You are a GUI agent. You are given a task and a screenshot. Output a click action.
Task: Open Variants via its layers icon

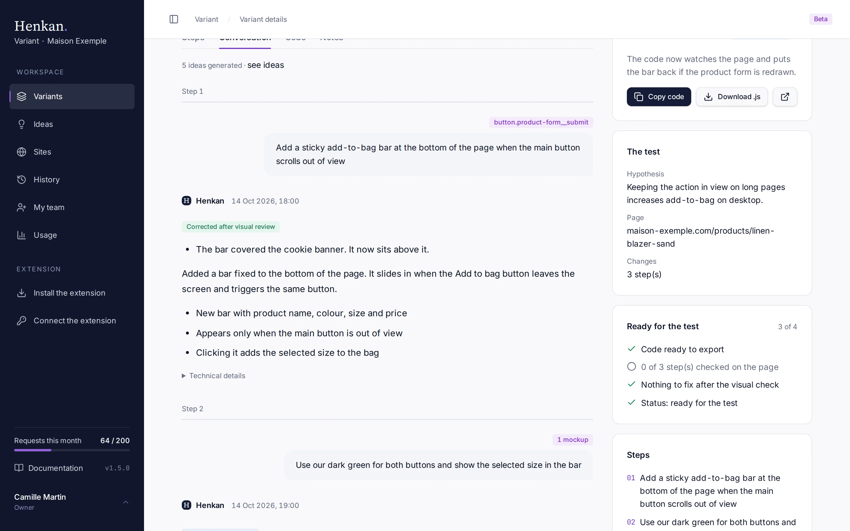tap(22, 96)
